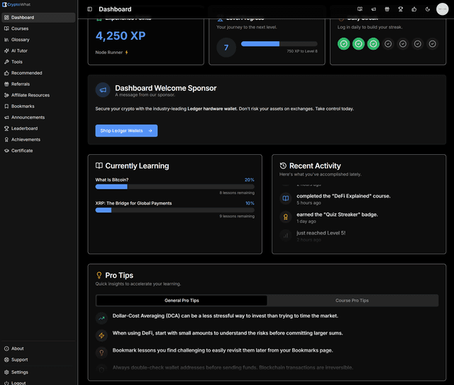
Task: Open the Leaderboard page
Action: [38, 129]
